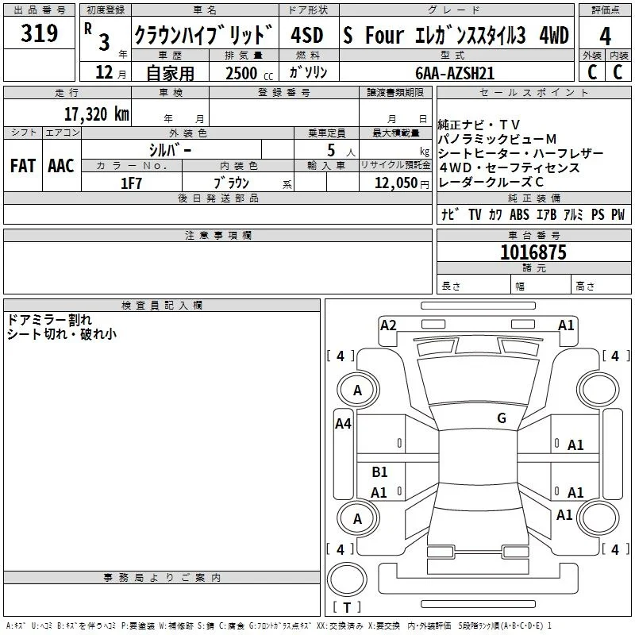Select exterior color シルバー
This screenshot has width=635, height=635.
[x=171, y=150]
